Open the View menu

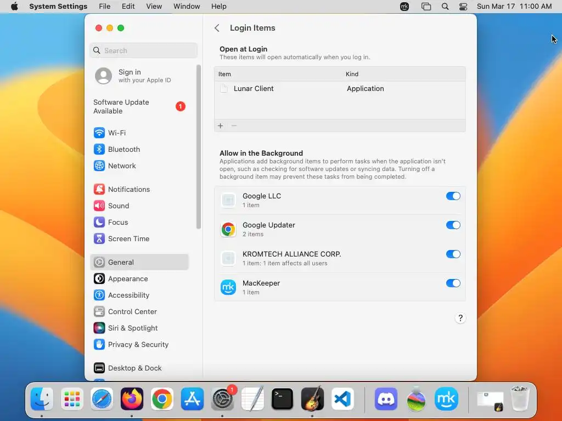coord(154,7)
